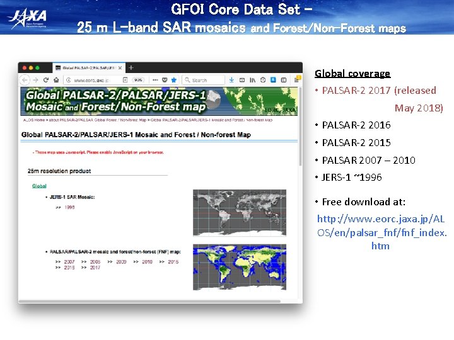The width and height of the screenshot is (454, 340).
Task: Select the Global PALSAR-2/PALSAR/JERS browser tab
Action: pos(89,68)
